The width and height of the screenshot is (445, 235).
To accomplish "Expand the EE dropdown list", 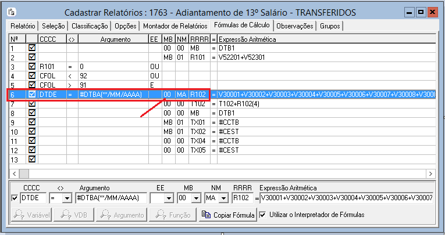I will pyautogui.click(x=169, y=198).
